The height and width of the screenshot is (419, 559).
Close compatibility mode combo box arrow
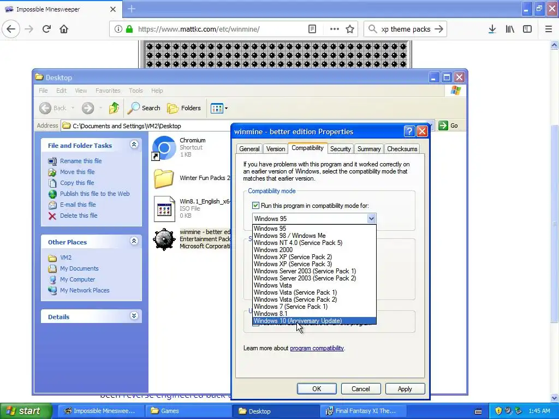point(371,218)
